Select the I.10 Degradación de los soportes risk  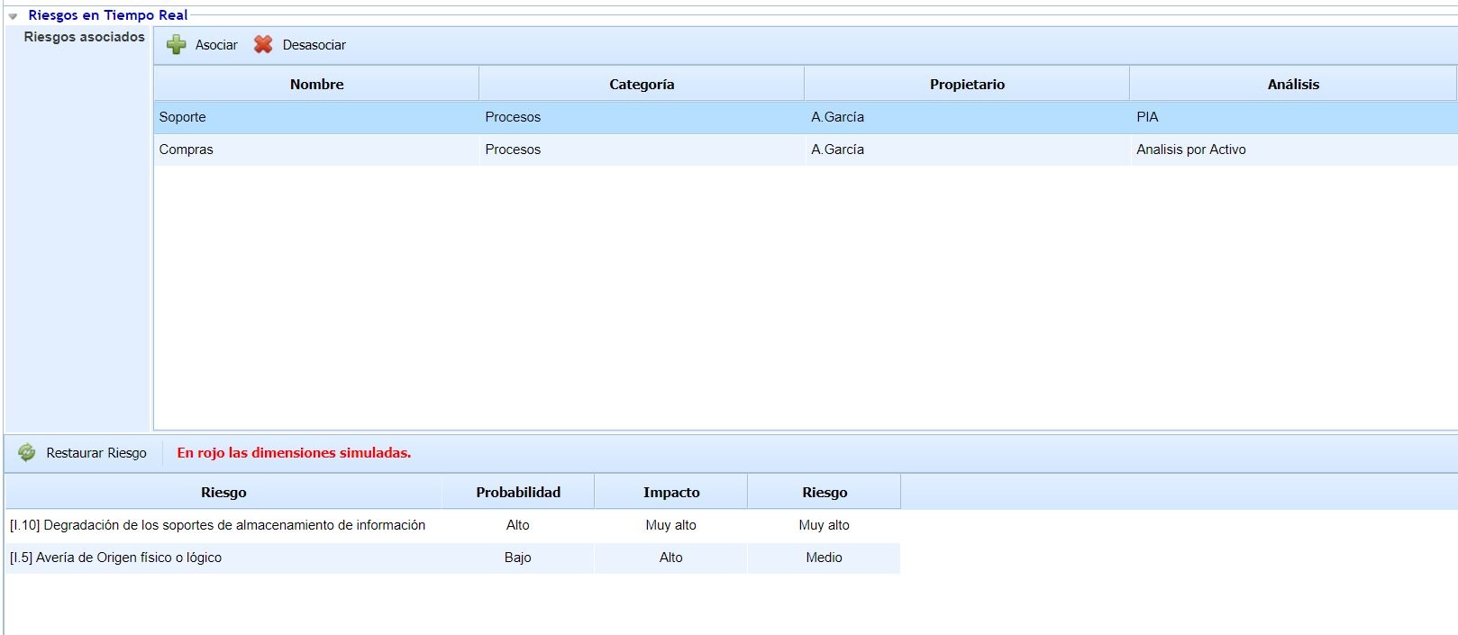click(x=217, y=525)
